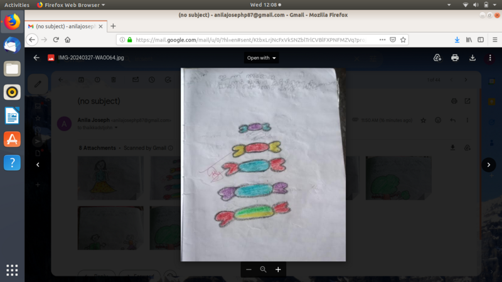Show applications grid in Ubuntu dock
This screenshot has width=502, height=282.
12,270
